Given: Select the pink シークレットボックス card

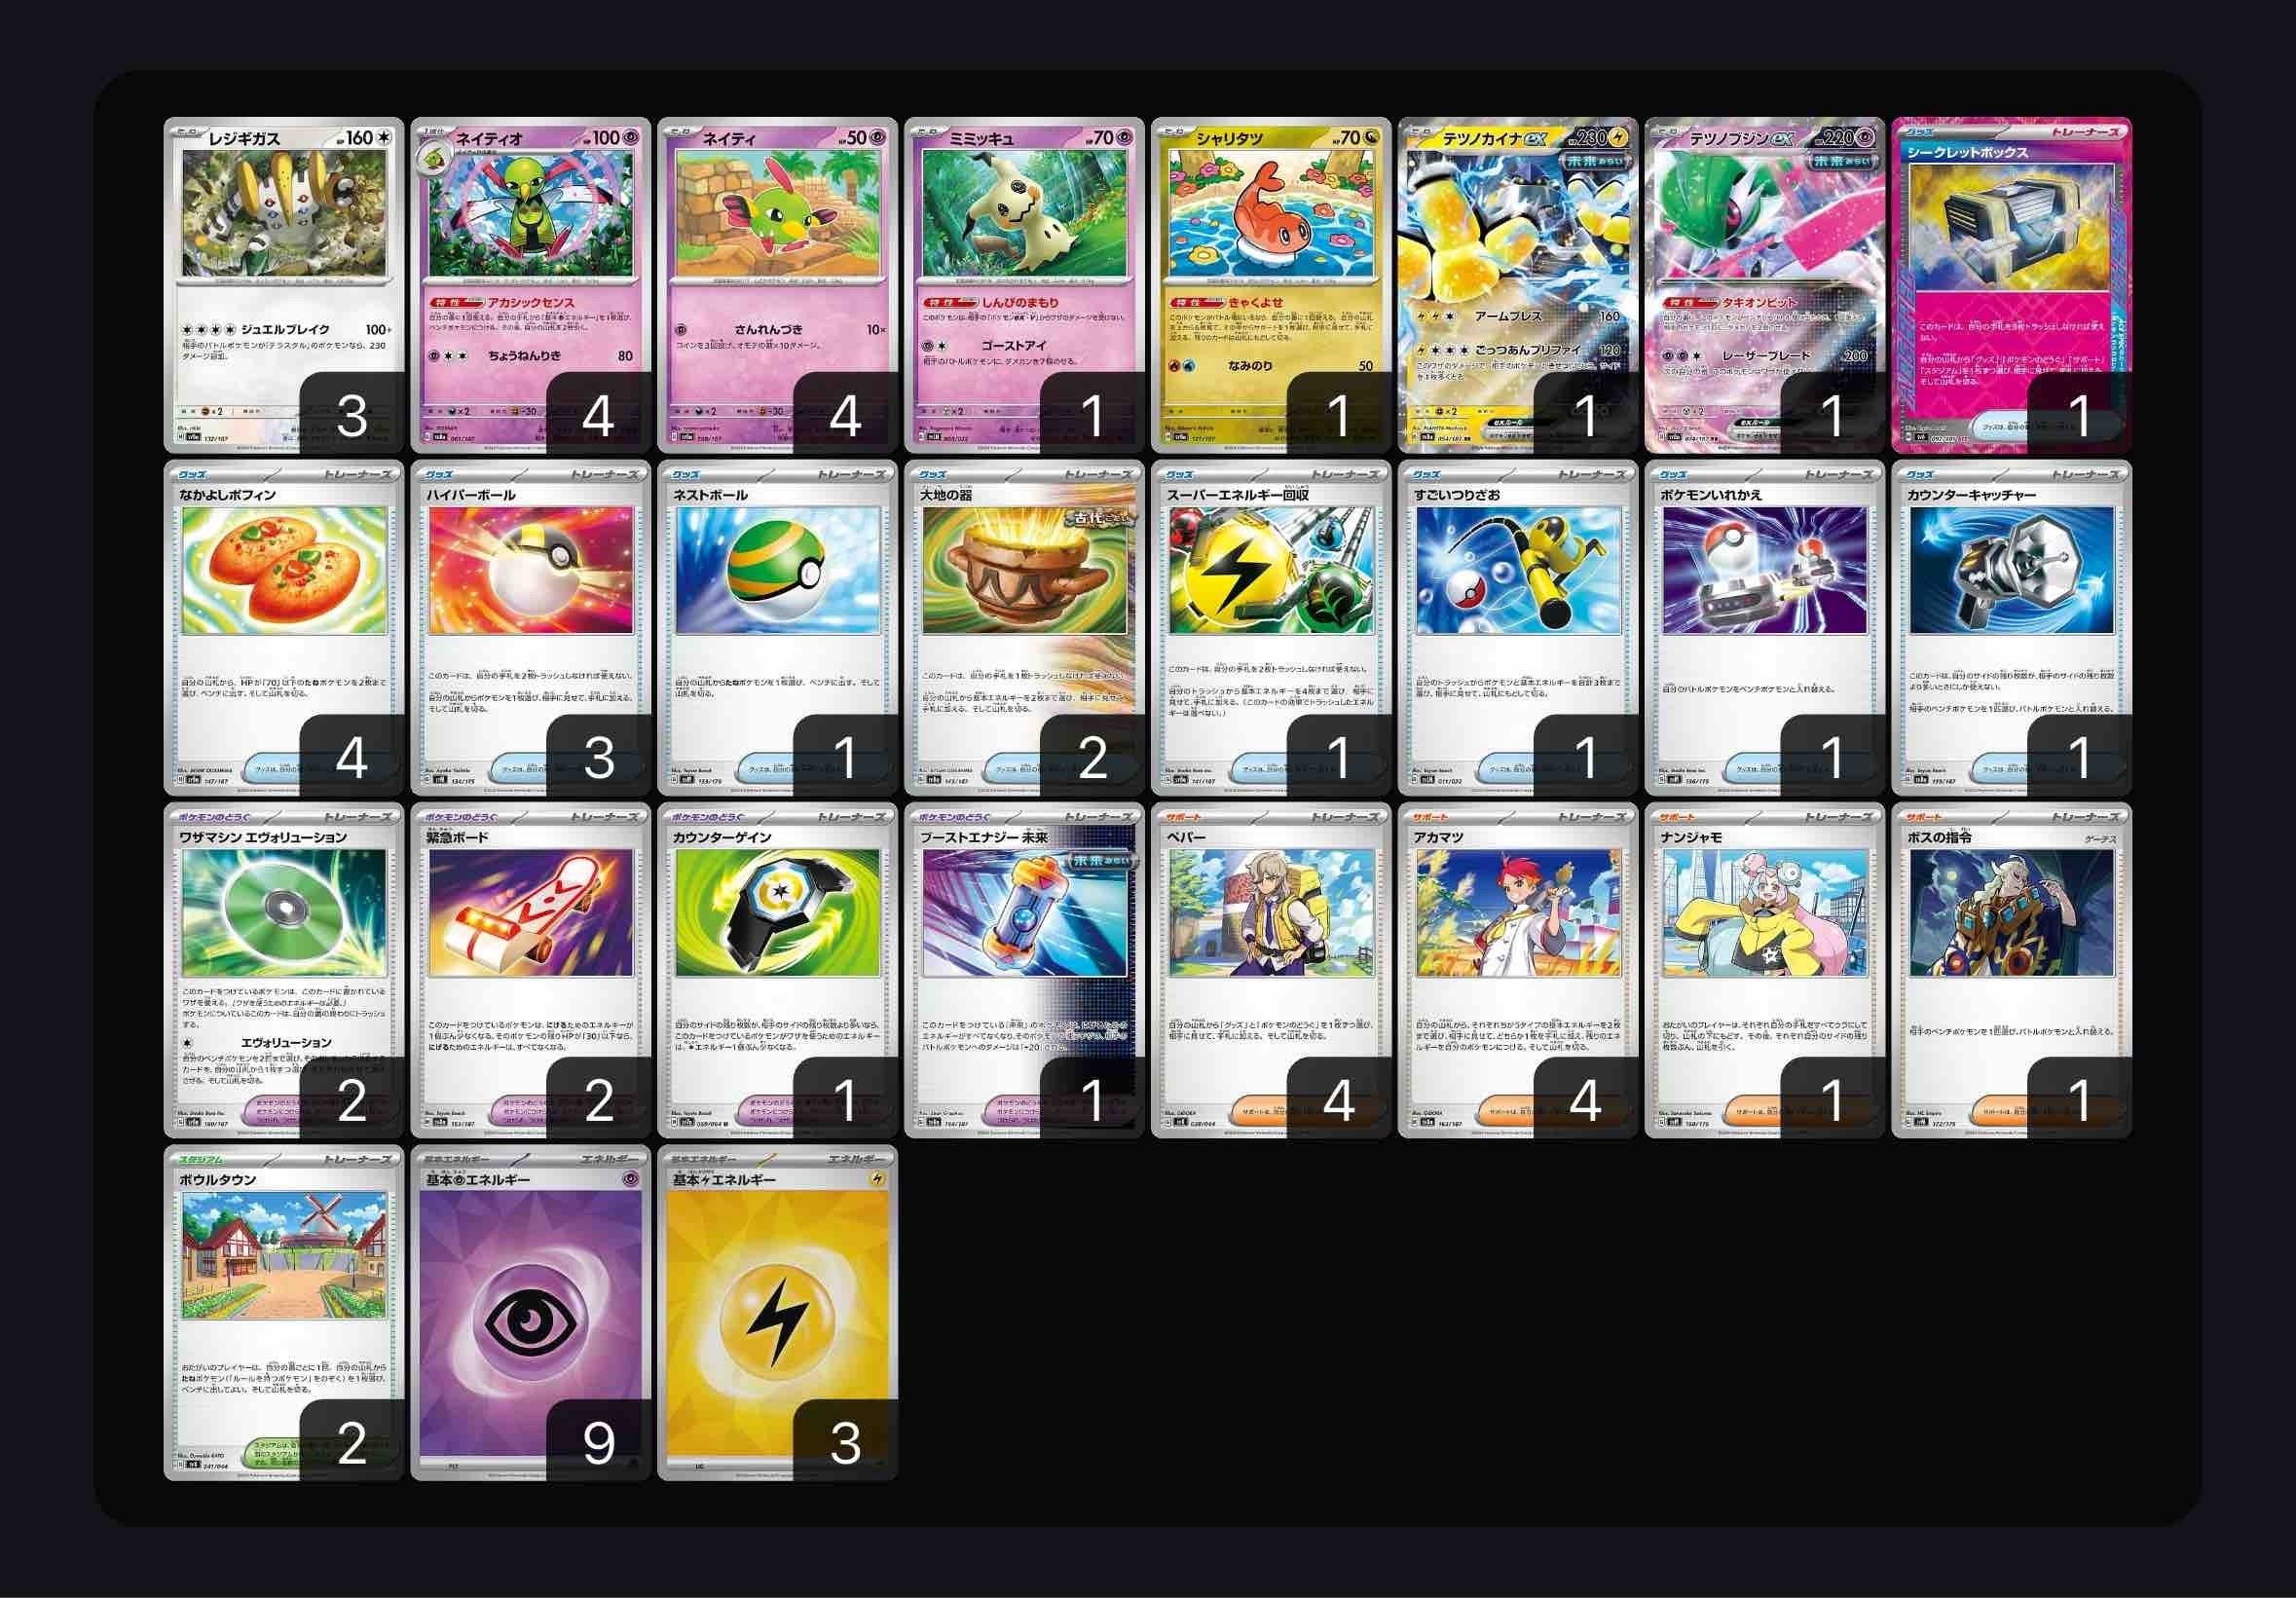Looking at the screenshot, I should click(x=2011, y=285).
